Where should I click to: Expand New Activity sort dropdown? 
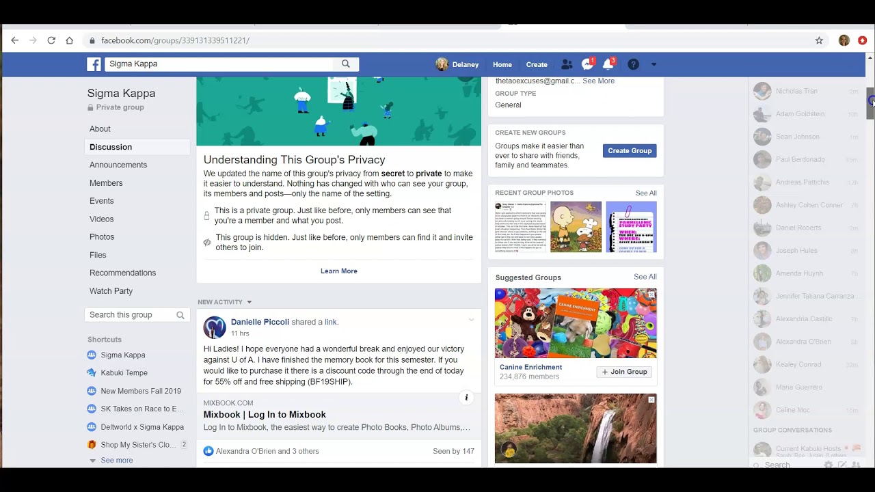pyautogui.click(x=249, y=302)
